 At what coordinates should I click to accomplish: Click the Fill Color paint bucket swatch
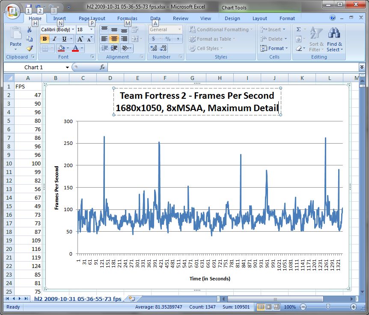pos(61,48)
